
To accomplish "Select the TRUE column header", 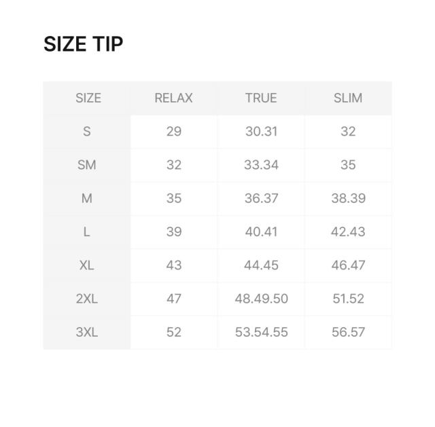I will [261, 98].
